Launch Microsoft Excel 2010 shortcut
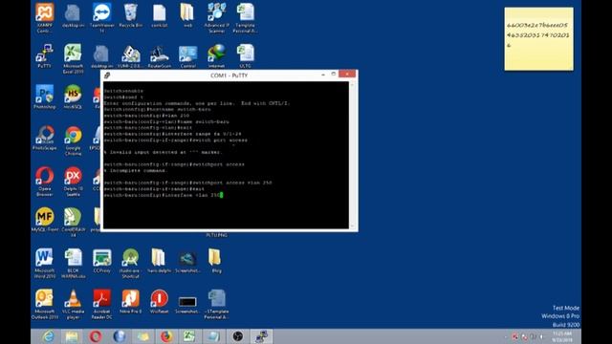This screenshot has height=344, width=612. (x=73, y=58)
